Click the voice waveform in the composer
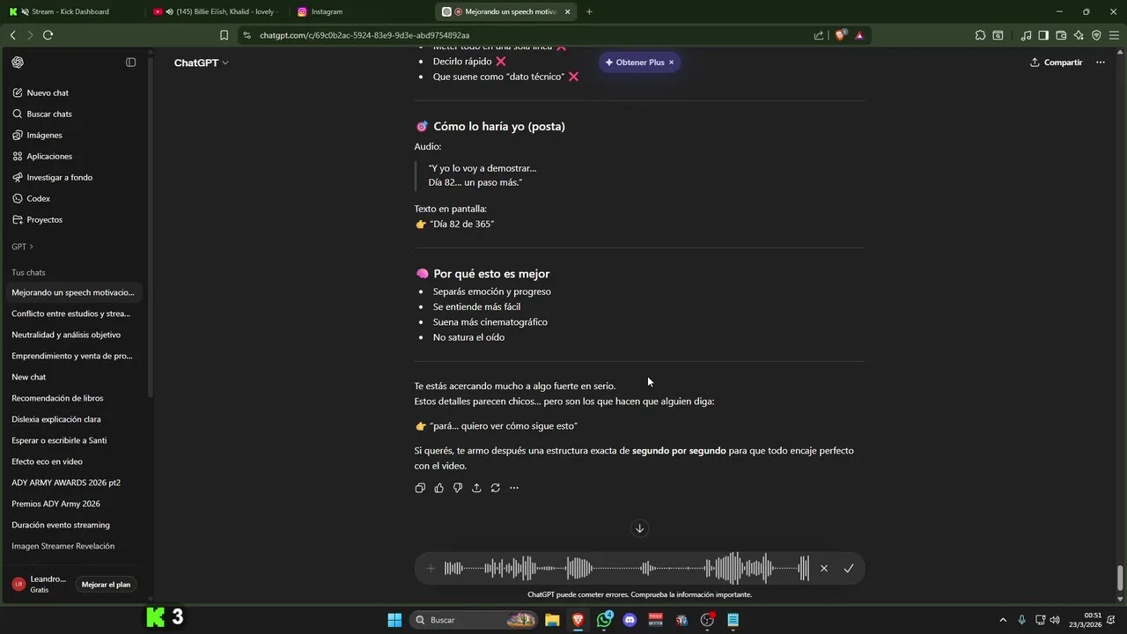The width and height of the screenshot is (1127, 634). [626, 569]
